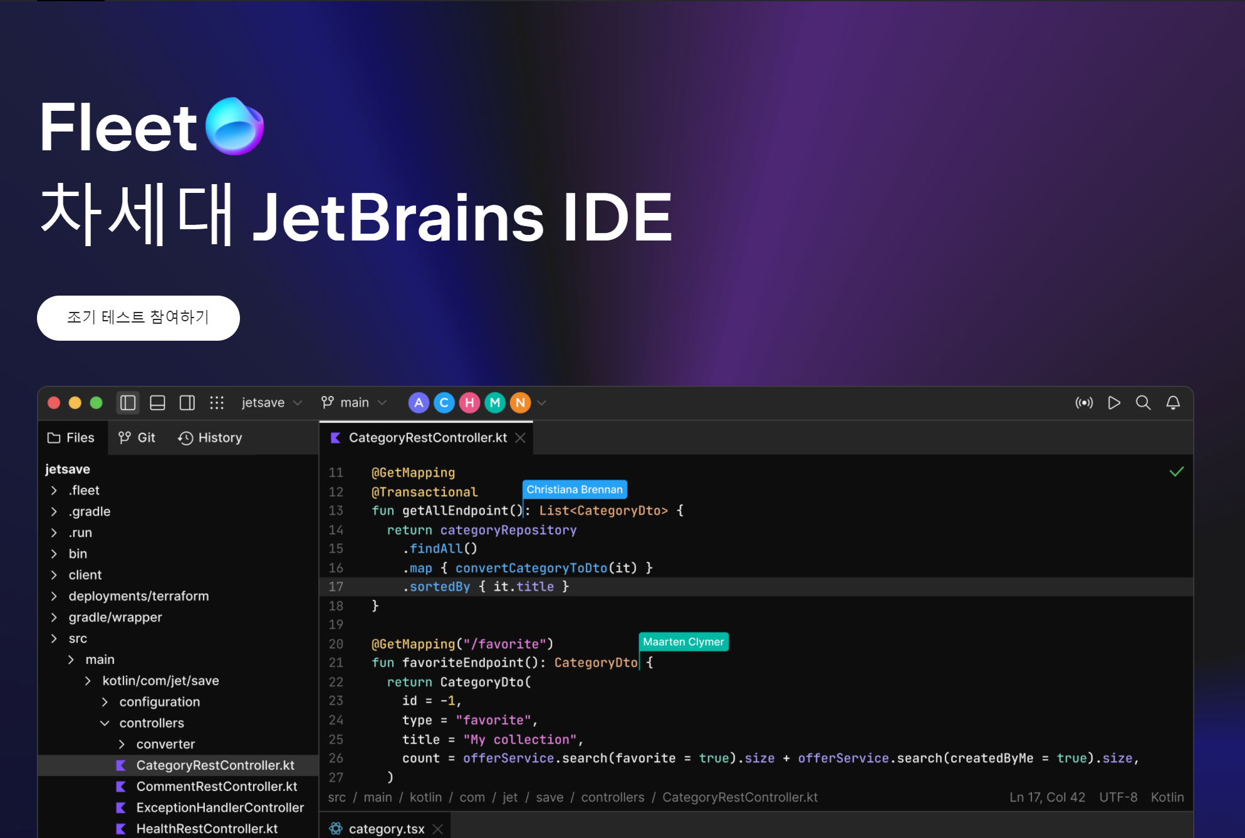The height and width of the screenshot is (838, 1245).
Task: Click the Maarten Clymer cursor label
Action: click(684, 642)
